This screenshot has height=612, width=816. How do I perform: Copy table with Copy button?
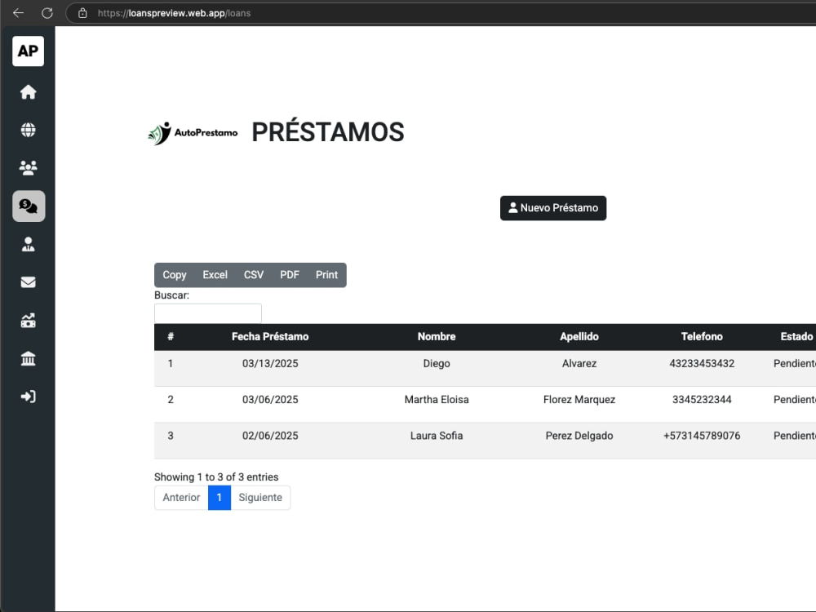tap(175, 275)
